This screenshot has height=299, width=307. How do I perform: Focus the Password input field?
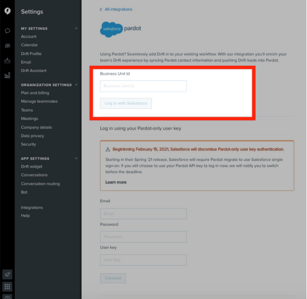click(143, 237)
